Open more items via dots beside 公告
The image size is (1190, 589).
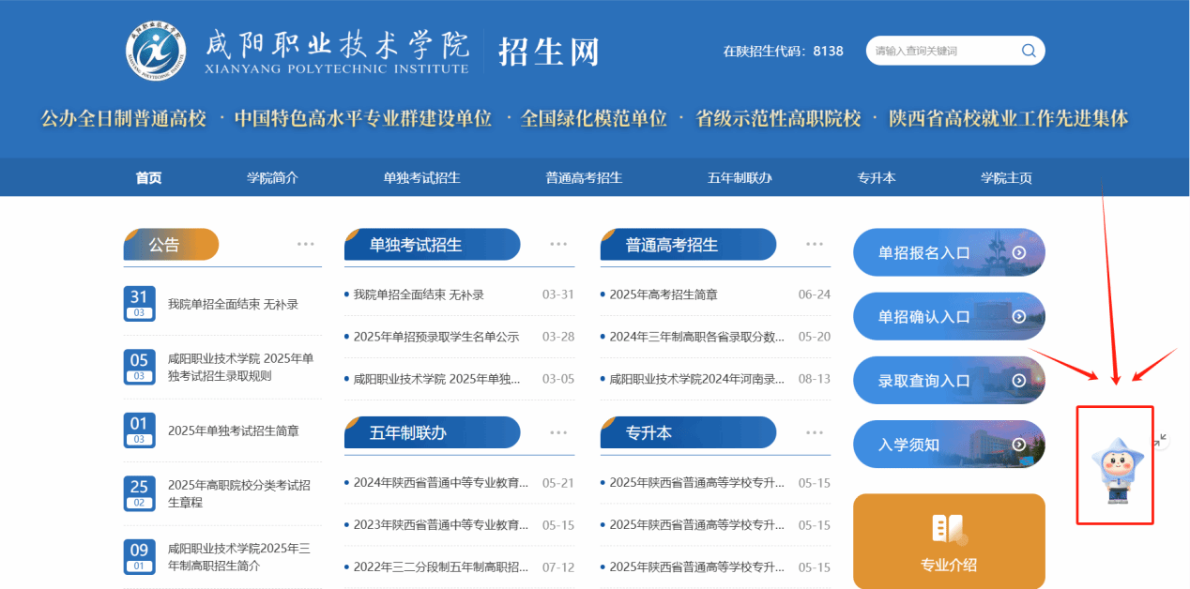point(306,244)
